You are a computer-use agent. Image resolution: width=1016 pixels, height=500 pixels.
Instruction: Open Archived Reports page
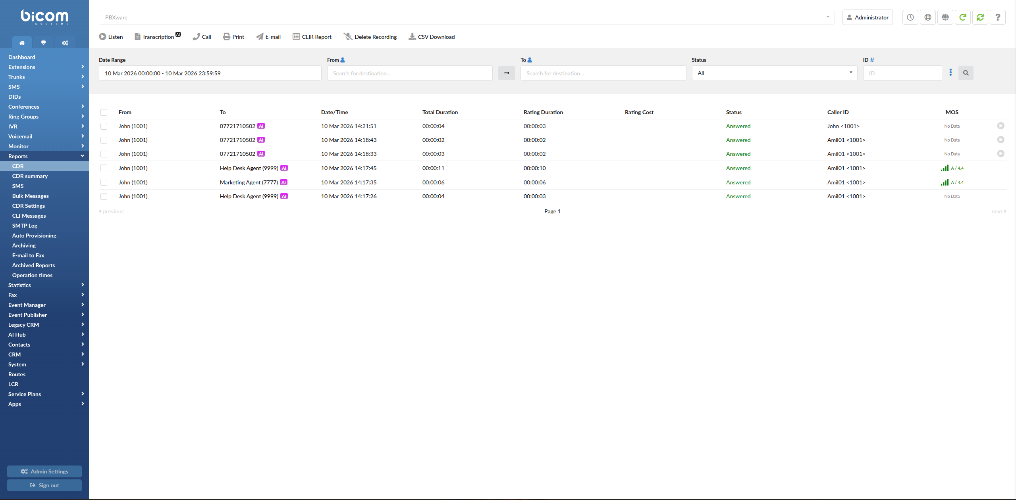coord(33,265)
